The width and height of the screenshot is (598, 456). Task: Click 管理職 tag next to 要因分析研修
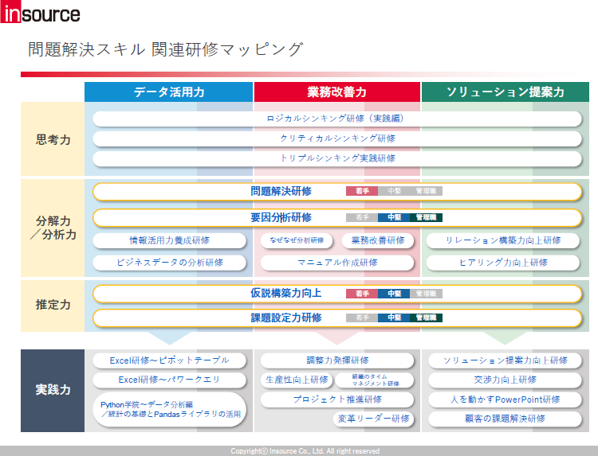426,218
